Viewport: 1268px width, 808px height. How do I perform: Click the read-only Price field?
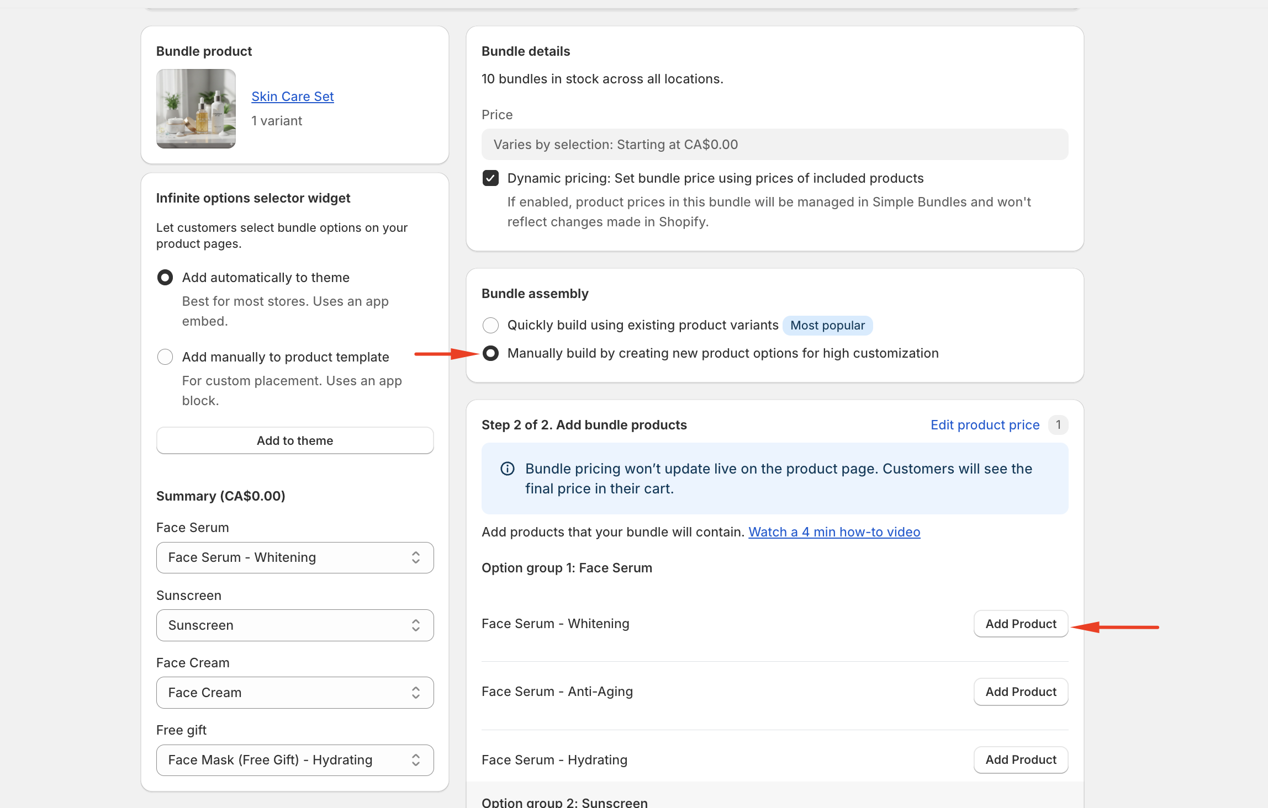click(774, 145)
